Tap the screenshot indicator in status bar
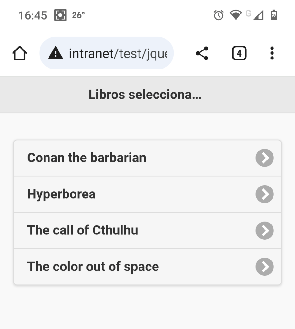 (x=60, y=15)
